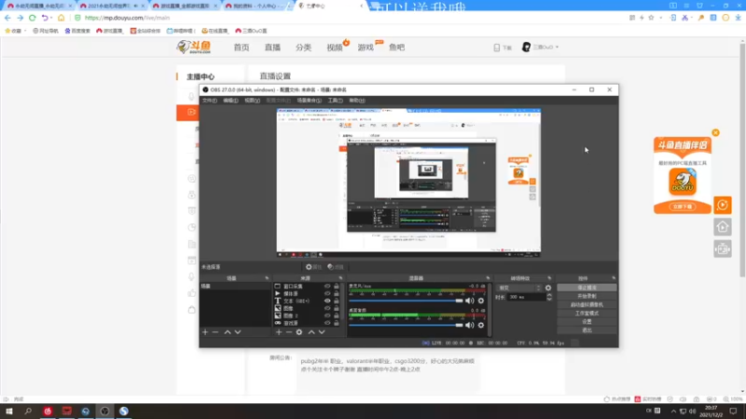This screenshot has width=746, height=419.
Task: Bookmark the page with the star icon
Action: click(651, 18)
